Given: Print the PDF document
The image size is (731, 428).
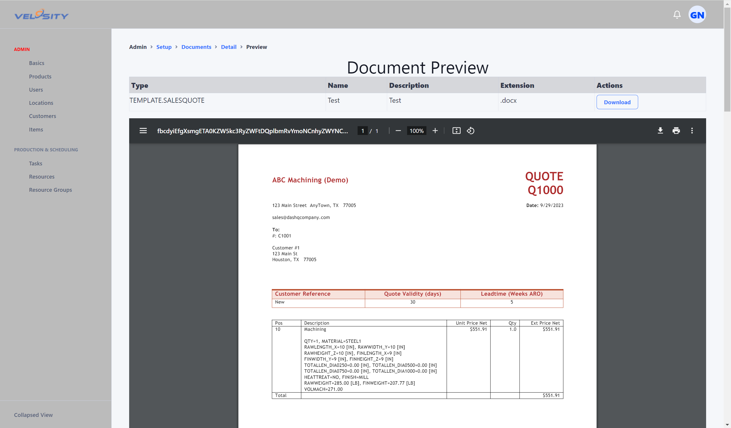Looking at the screenshot, I should (676, 131).
